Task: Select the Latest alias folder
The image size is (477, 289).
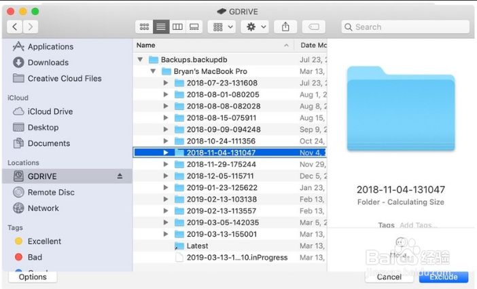Action: [230, 246]
